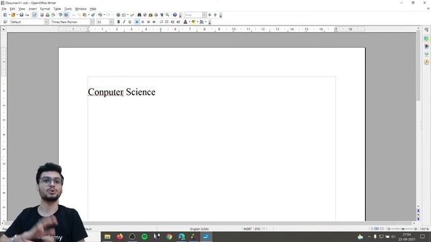Viewport: 431px width, 242px height.
Task: Click the Undo toolbar icon
Action: click(x=100, y=15)
